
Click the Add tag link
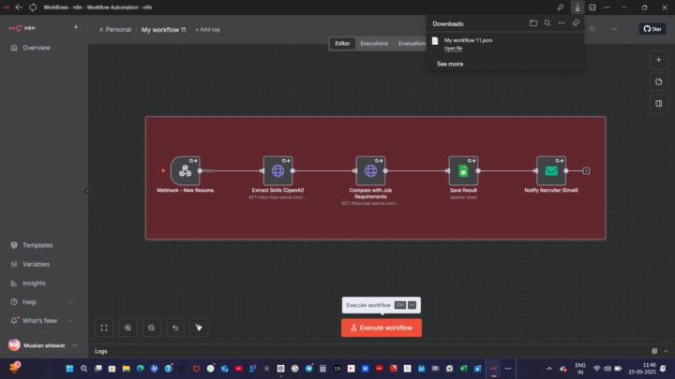[x=207, y=30]
